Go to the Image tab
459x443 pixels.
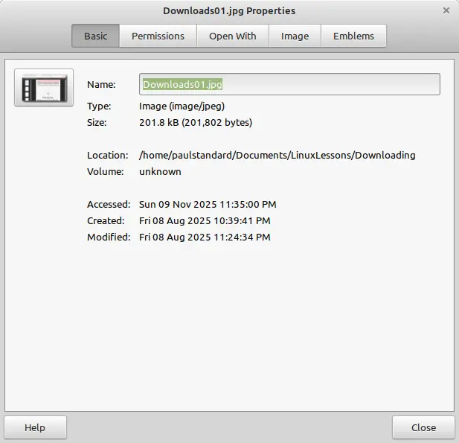pos(295,36)
